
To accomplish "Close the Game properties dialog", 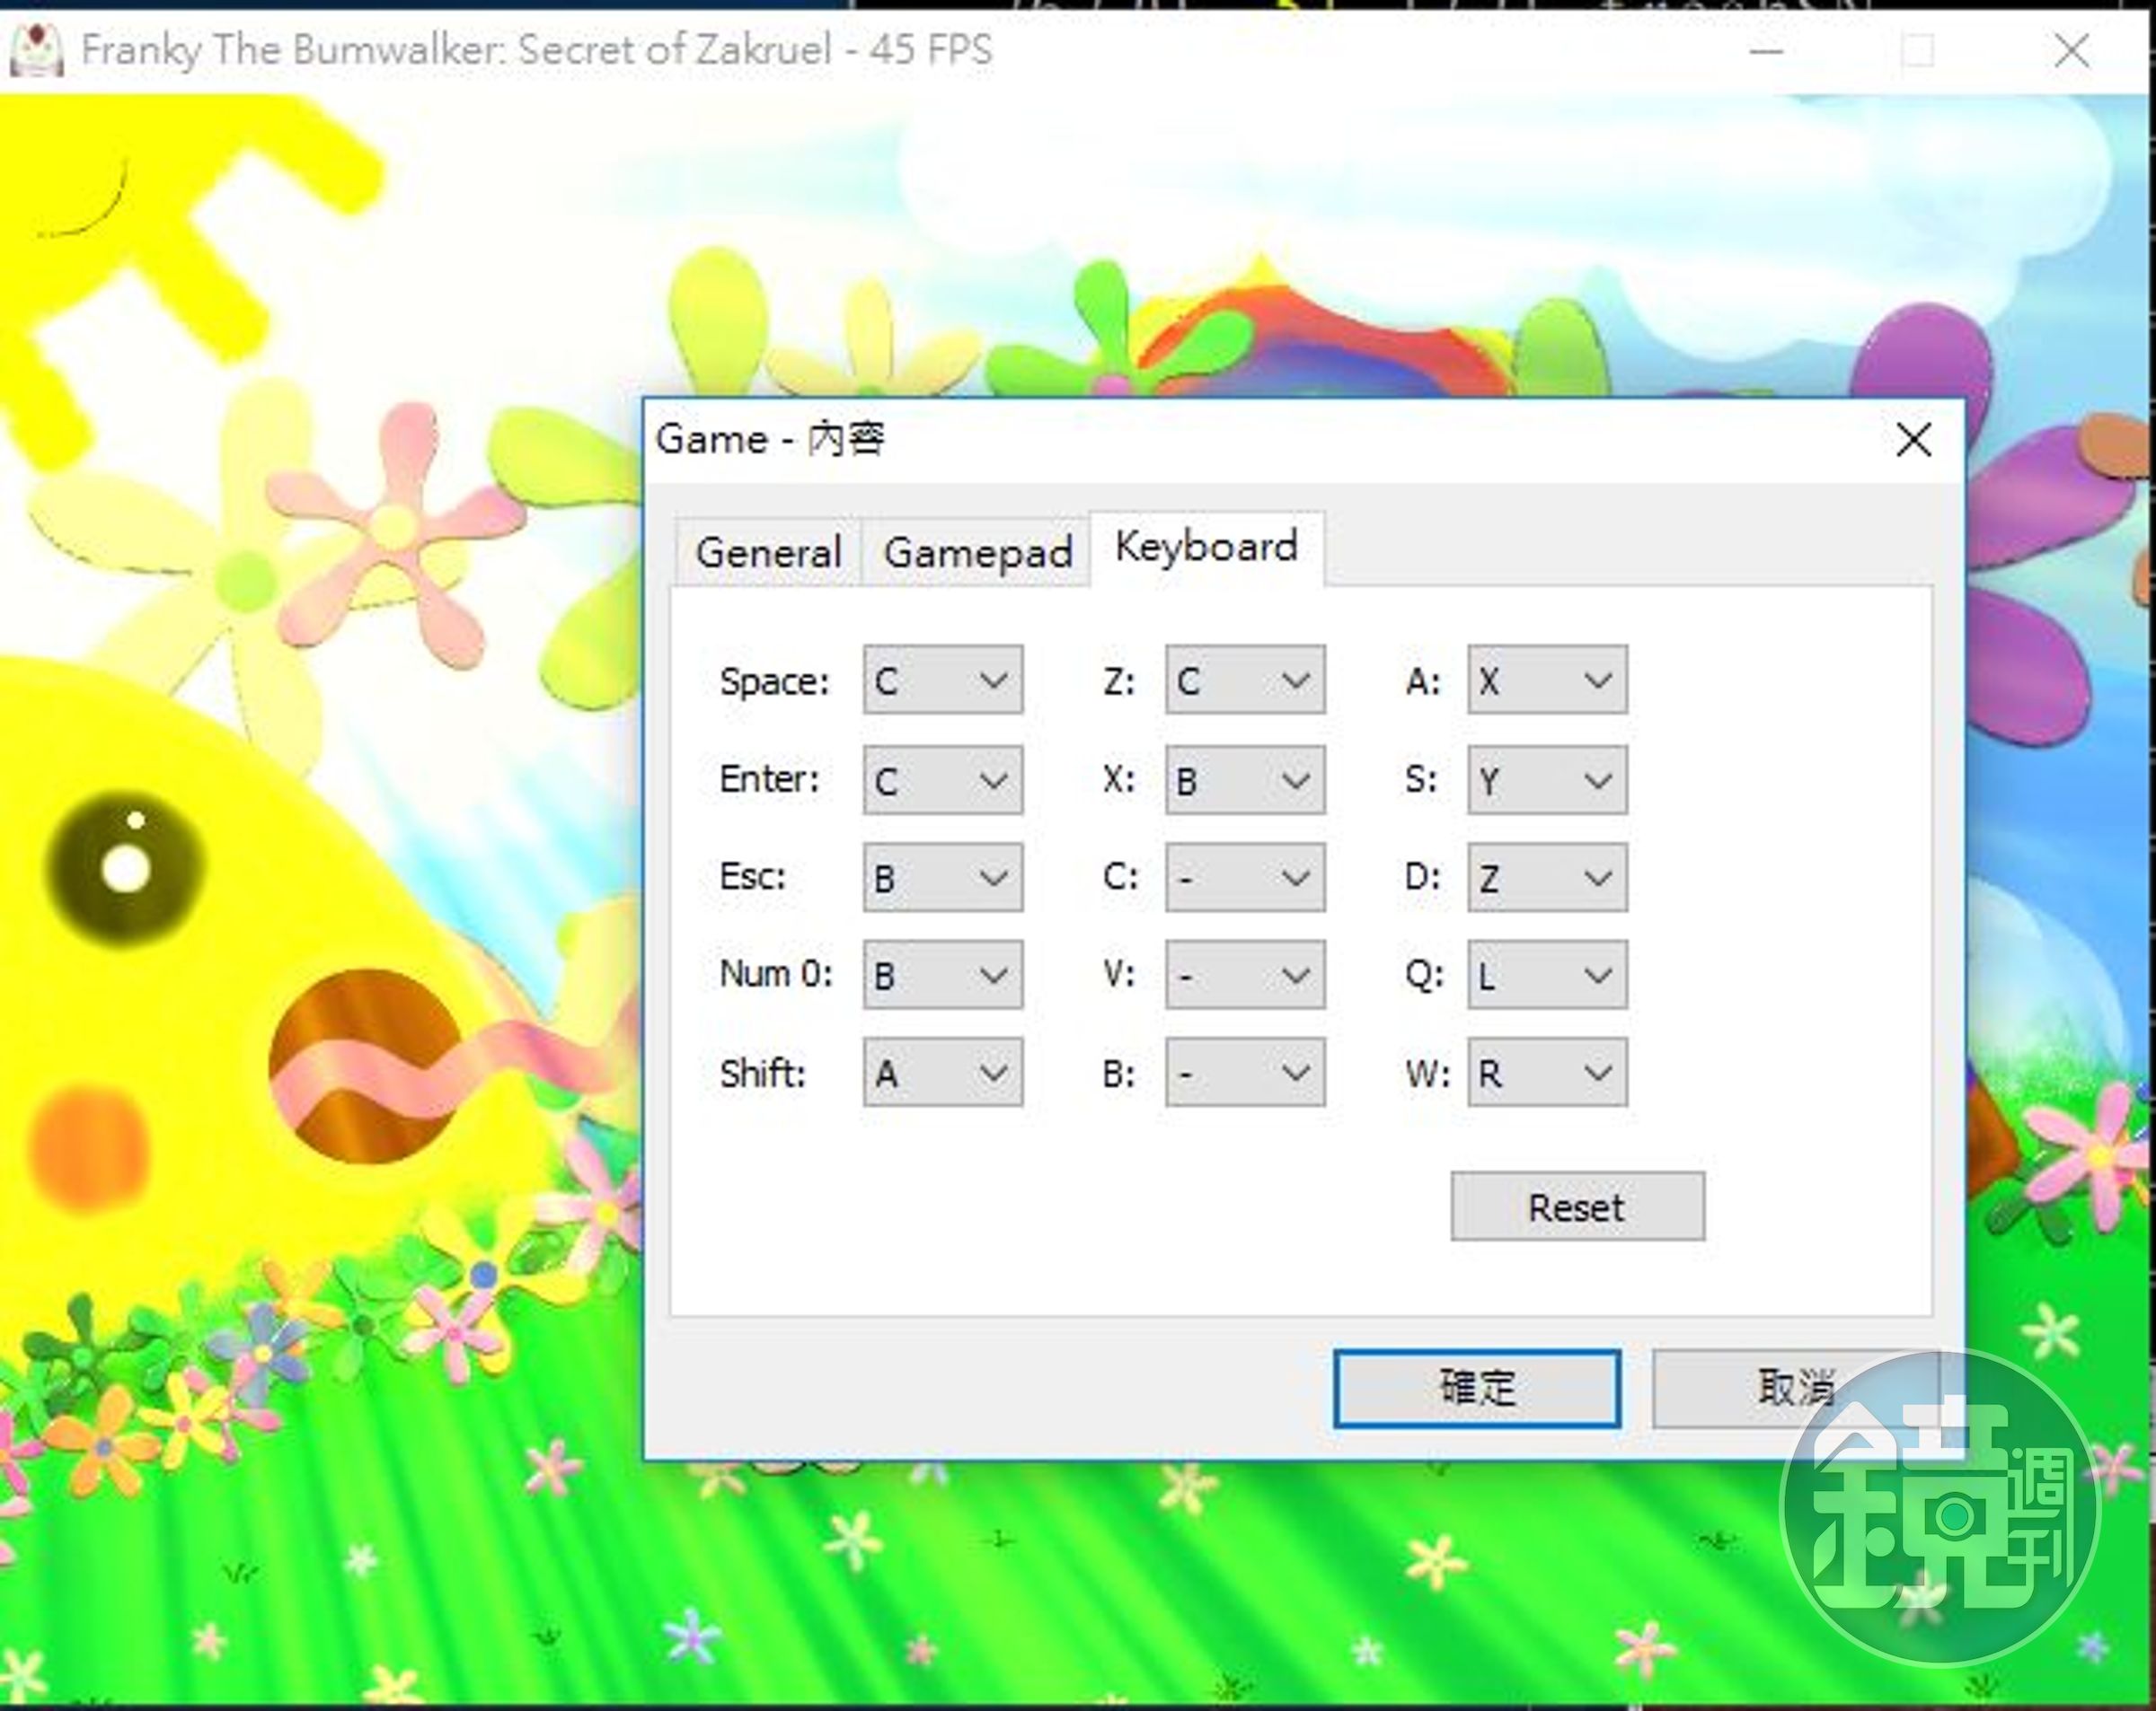I will (1913, 440).
